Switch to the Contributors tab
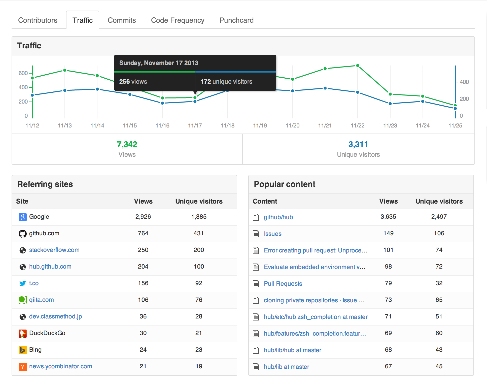The height and width of the screenshot is (388, 487). (38, 20)
